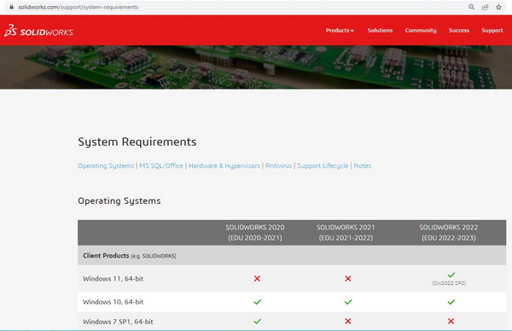Click the SOLIDWORKS 2021 column header

(x=346, y=232)
